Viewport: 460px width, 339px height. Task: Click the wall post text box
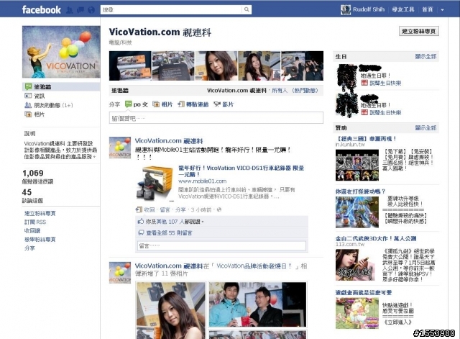[216, 118]
